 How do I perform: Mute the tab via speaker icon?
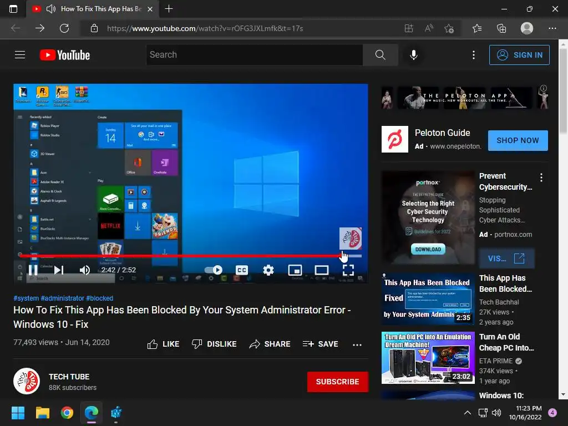click(x=50, y=9)
